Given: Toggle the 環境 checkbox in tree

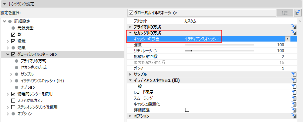Looking at the screenshot, I should [13, 41].
